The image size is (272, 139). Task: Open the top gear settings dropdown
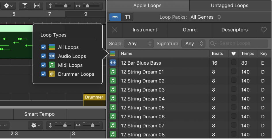point(9,6)
